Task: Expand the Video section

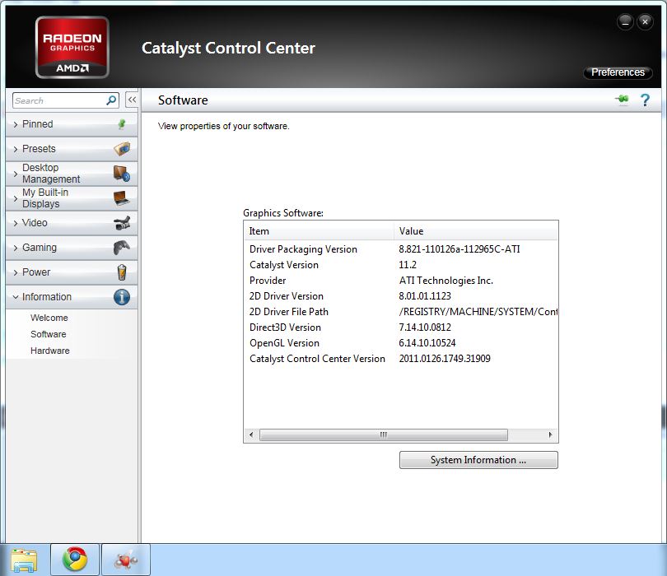Action: pos(72,223)
